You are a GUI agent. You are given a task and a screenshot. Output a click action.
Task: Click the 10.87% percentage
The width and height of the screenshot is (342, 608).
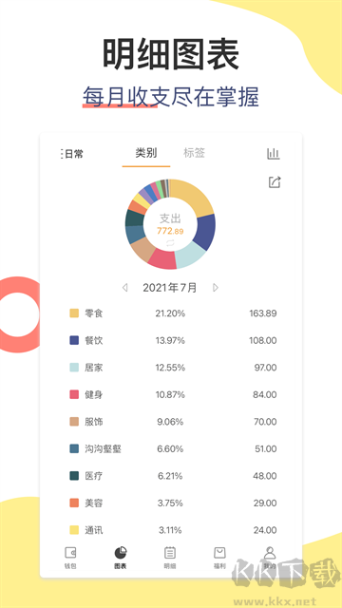click(x=170, y=395)
